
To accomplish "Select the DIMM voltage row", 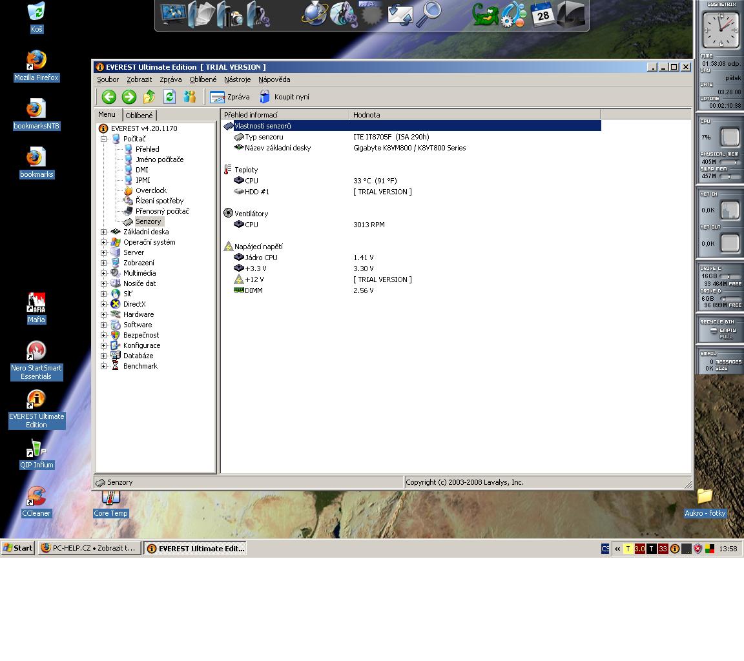I will click(x=411, y=290).
